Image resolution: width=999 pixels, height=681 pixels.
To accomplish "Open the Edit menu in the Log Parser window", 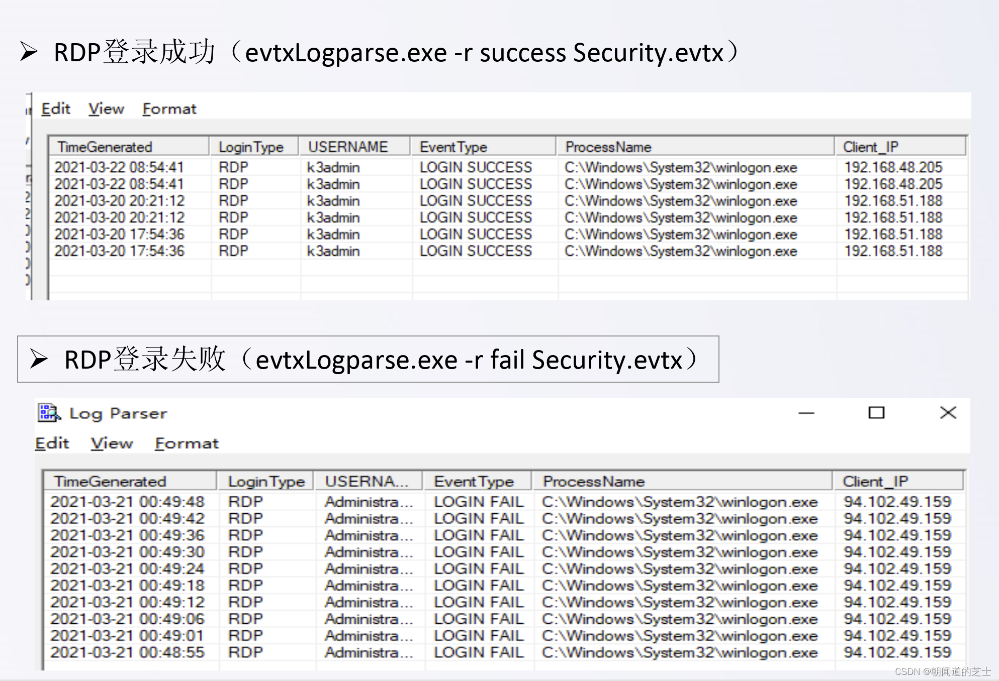I will (x=52, y=443).
